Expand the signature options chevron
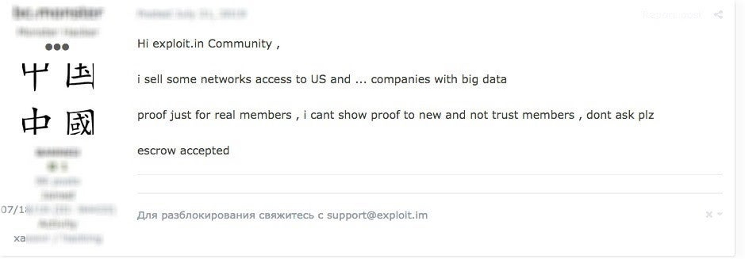Image resolution: width=745 pixels, height=259 pixels. (x=720, y=214)
